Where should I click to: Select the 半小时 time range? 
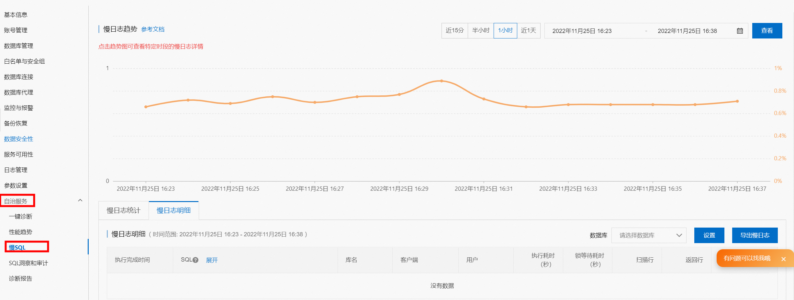[481, 30]
